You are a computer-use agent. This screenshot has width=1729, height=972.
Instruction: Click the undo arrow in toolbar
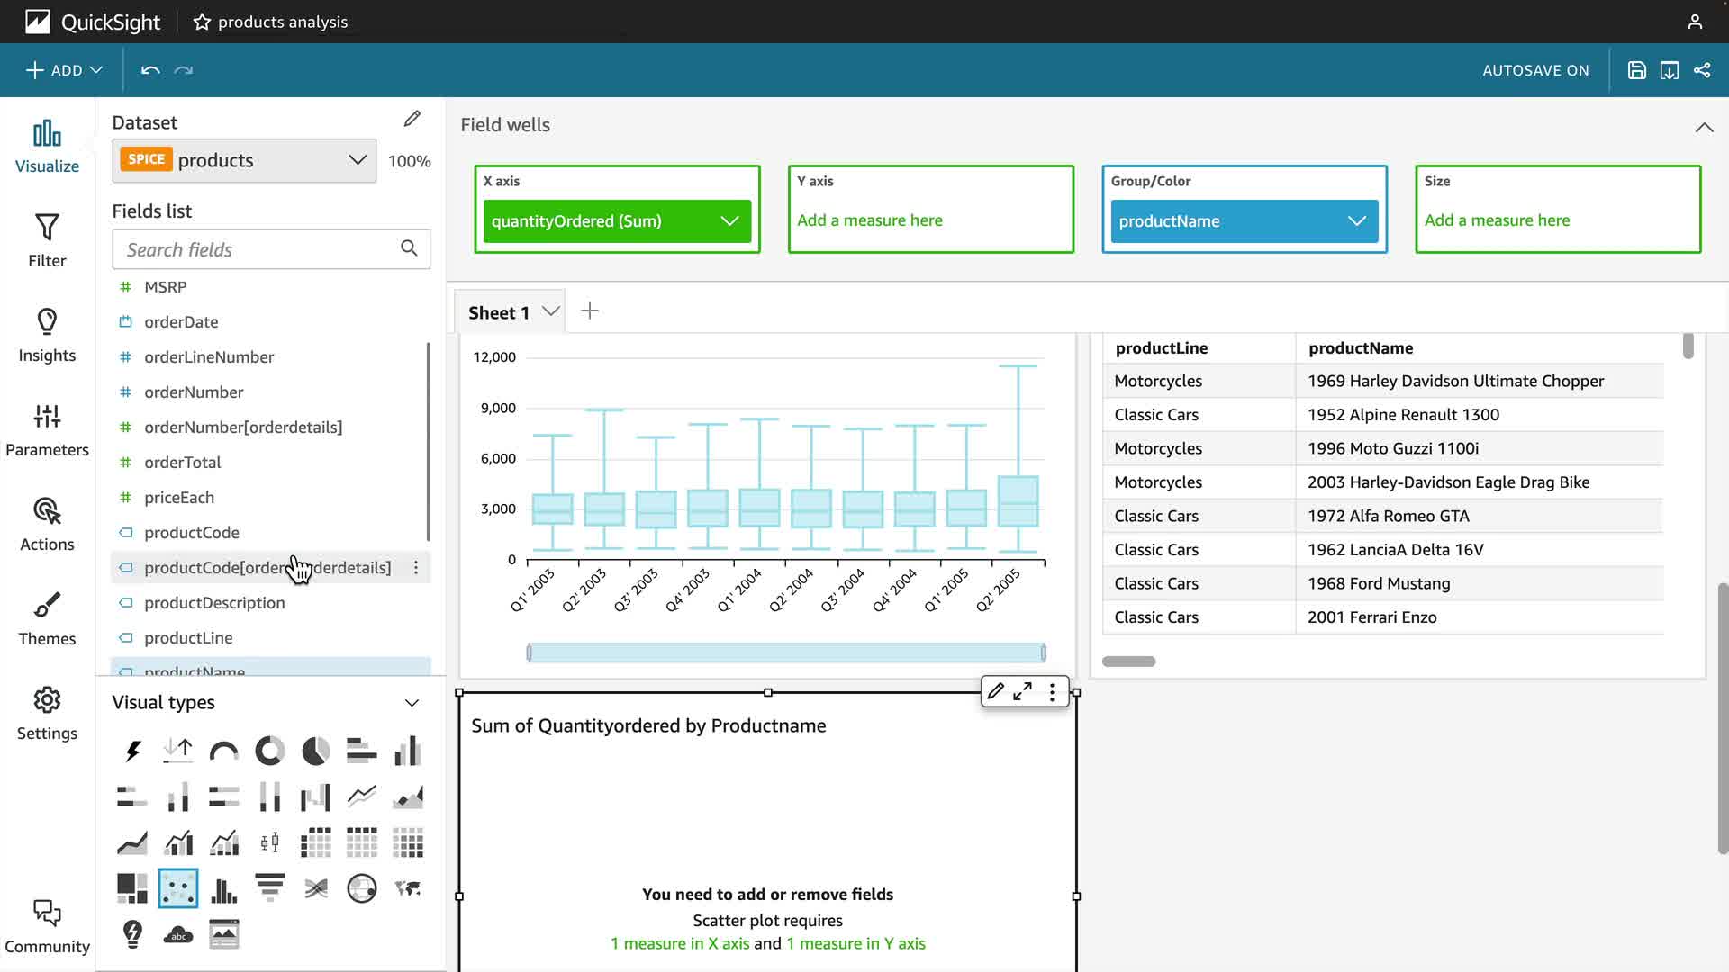[150, 70]
